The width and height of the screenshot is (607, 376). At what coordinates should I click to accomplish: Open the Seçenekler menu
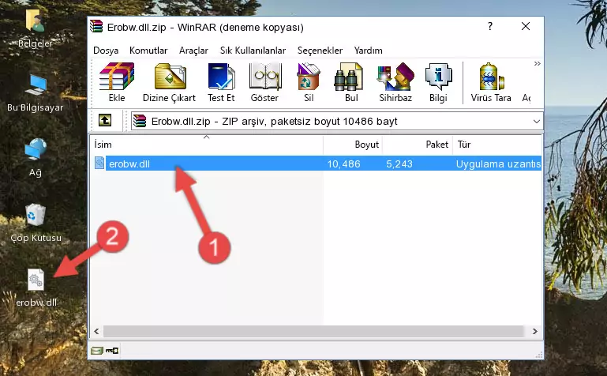[x=320, y=51]
